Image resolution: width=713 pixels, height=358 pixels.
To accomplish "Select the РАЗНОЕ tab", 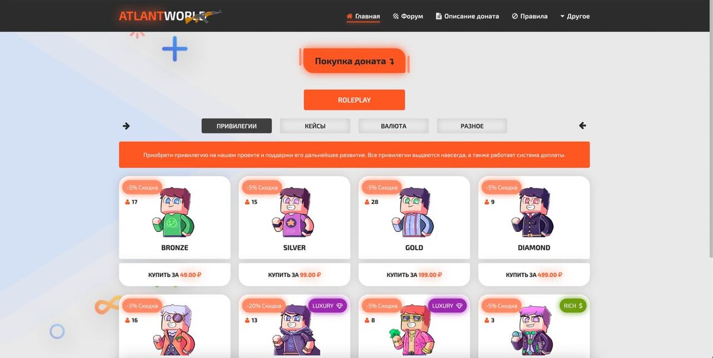I will point(472,126).
